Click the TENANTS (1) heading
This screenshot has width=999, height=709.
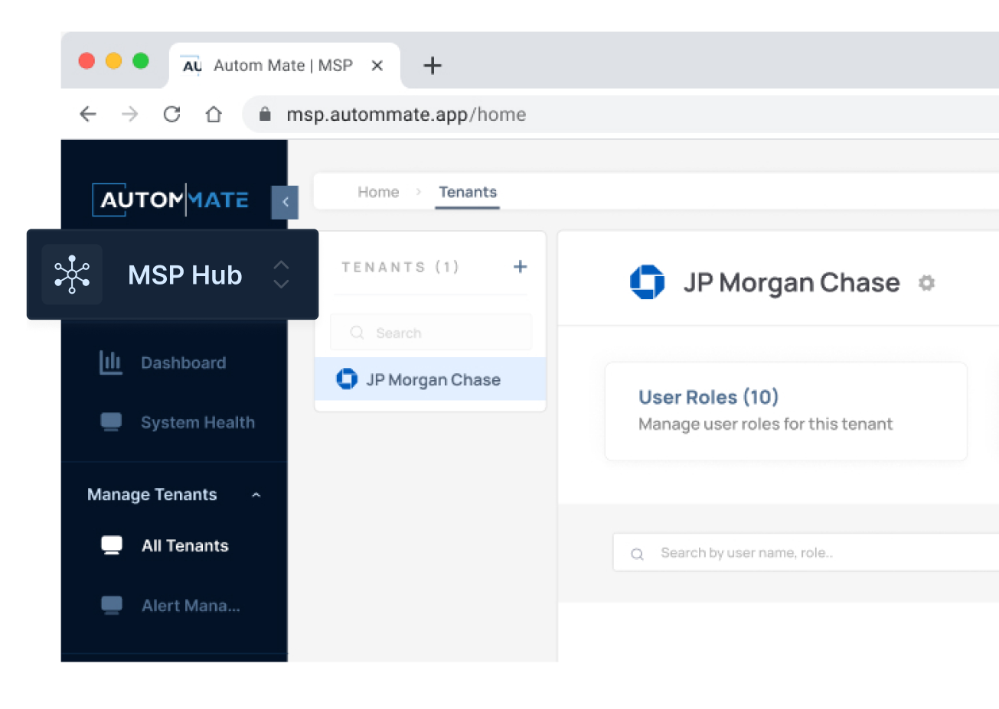click(x=400, y=267)
